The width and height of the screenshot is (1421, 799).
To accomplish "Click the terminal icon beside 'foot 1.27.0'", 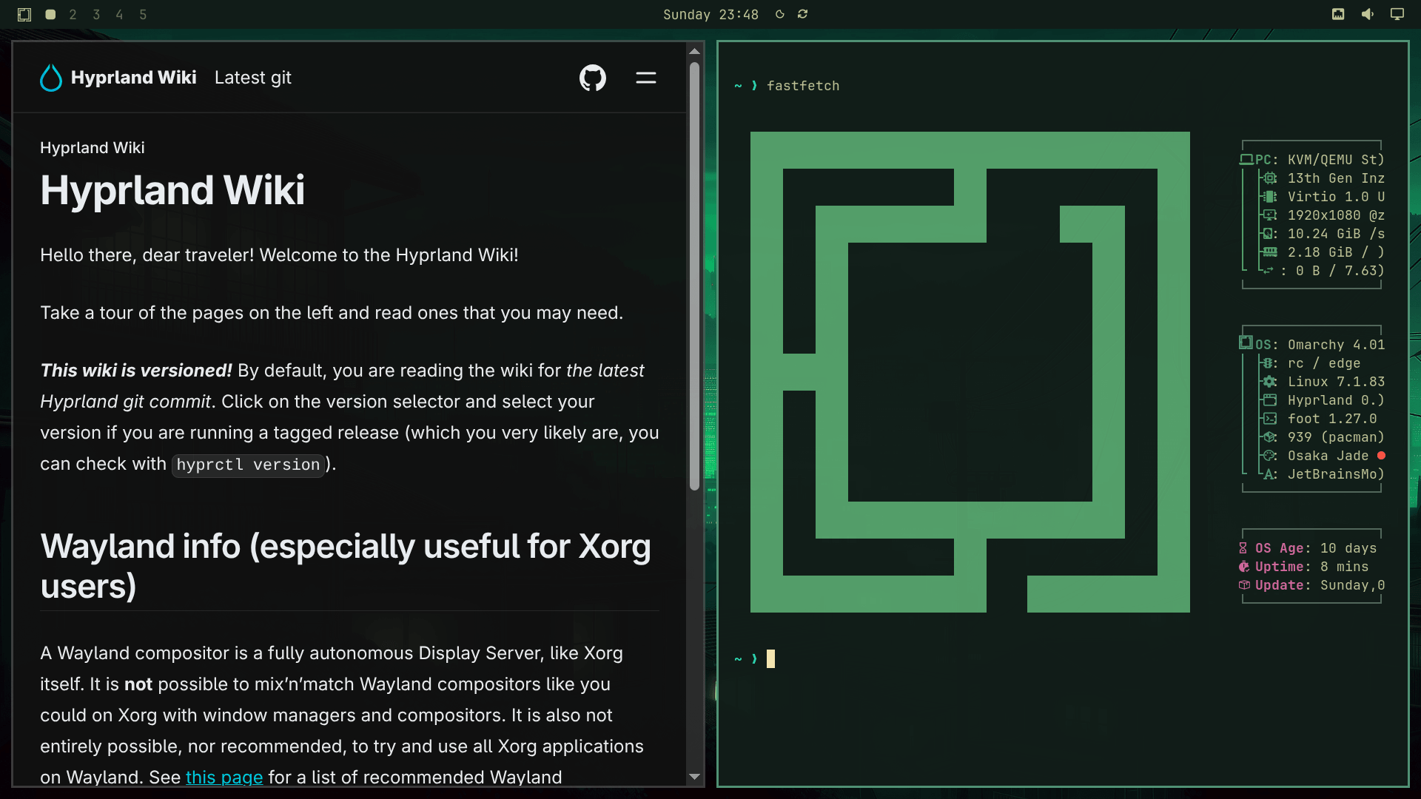I will pyautogui.click(x=1270, y=419).
